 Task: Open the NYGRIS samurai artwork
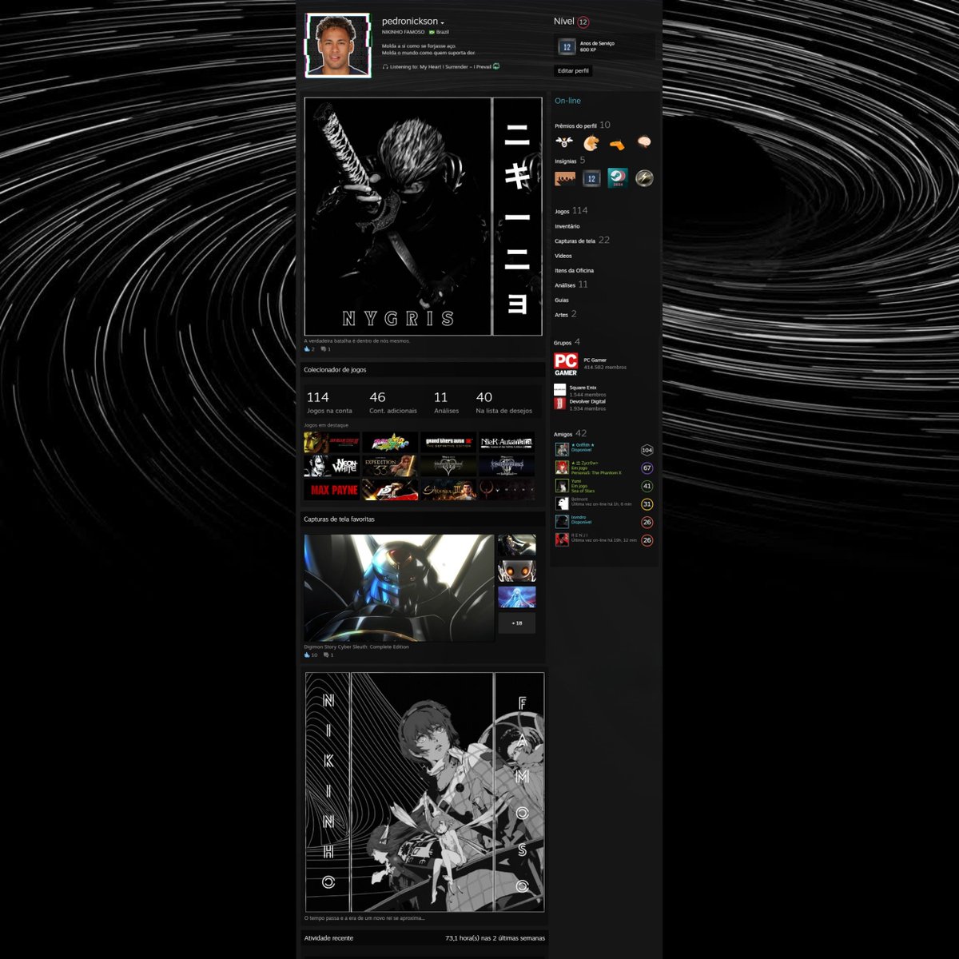point(423,217)
